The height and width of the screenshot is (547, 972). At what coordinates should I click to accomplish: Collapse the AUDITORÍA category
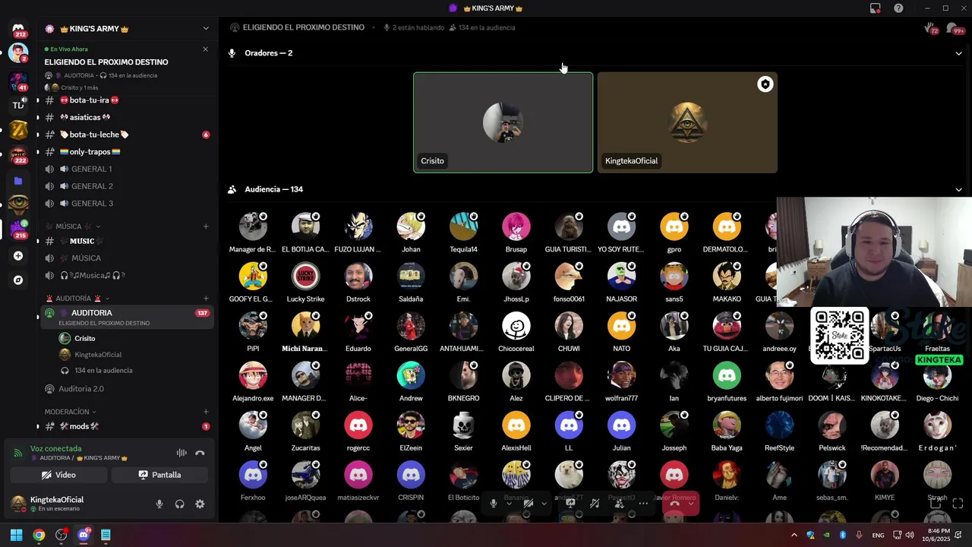click(x=77, y=299)
